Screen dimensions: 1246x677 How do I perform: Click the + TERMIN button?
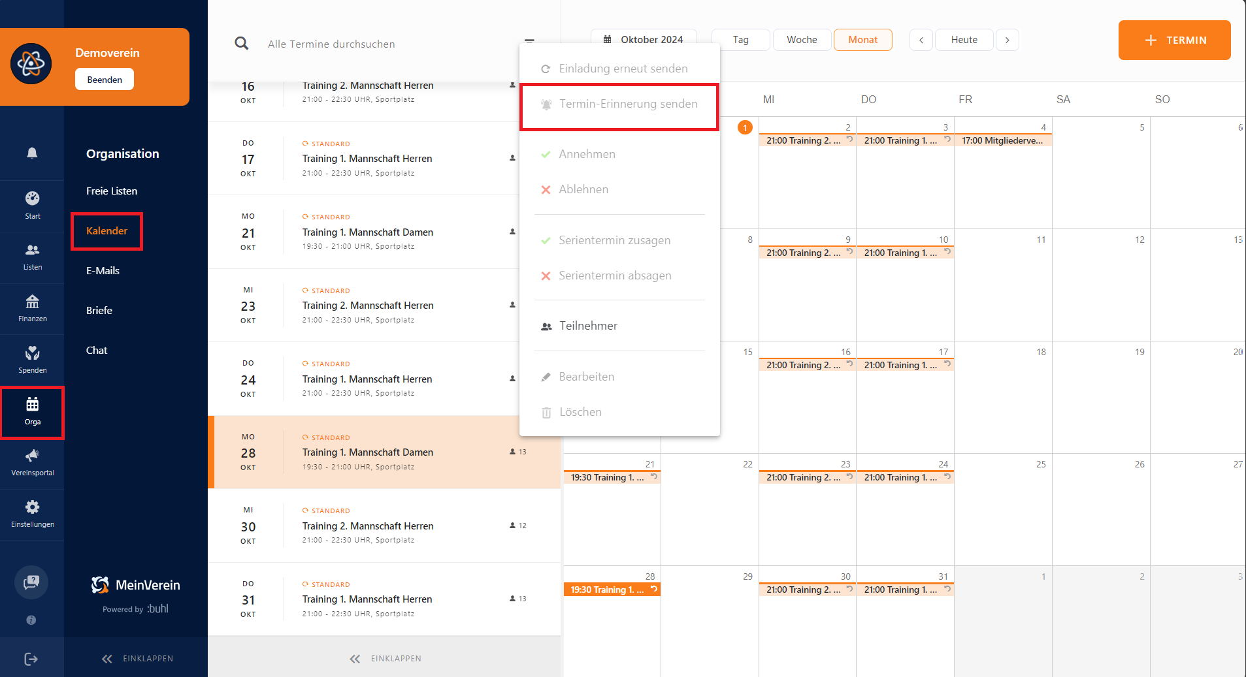click(1174, 40)
